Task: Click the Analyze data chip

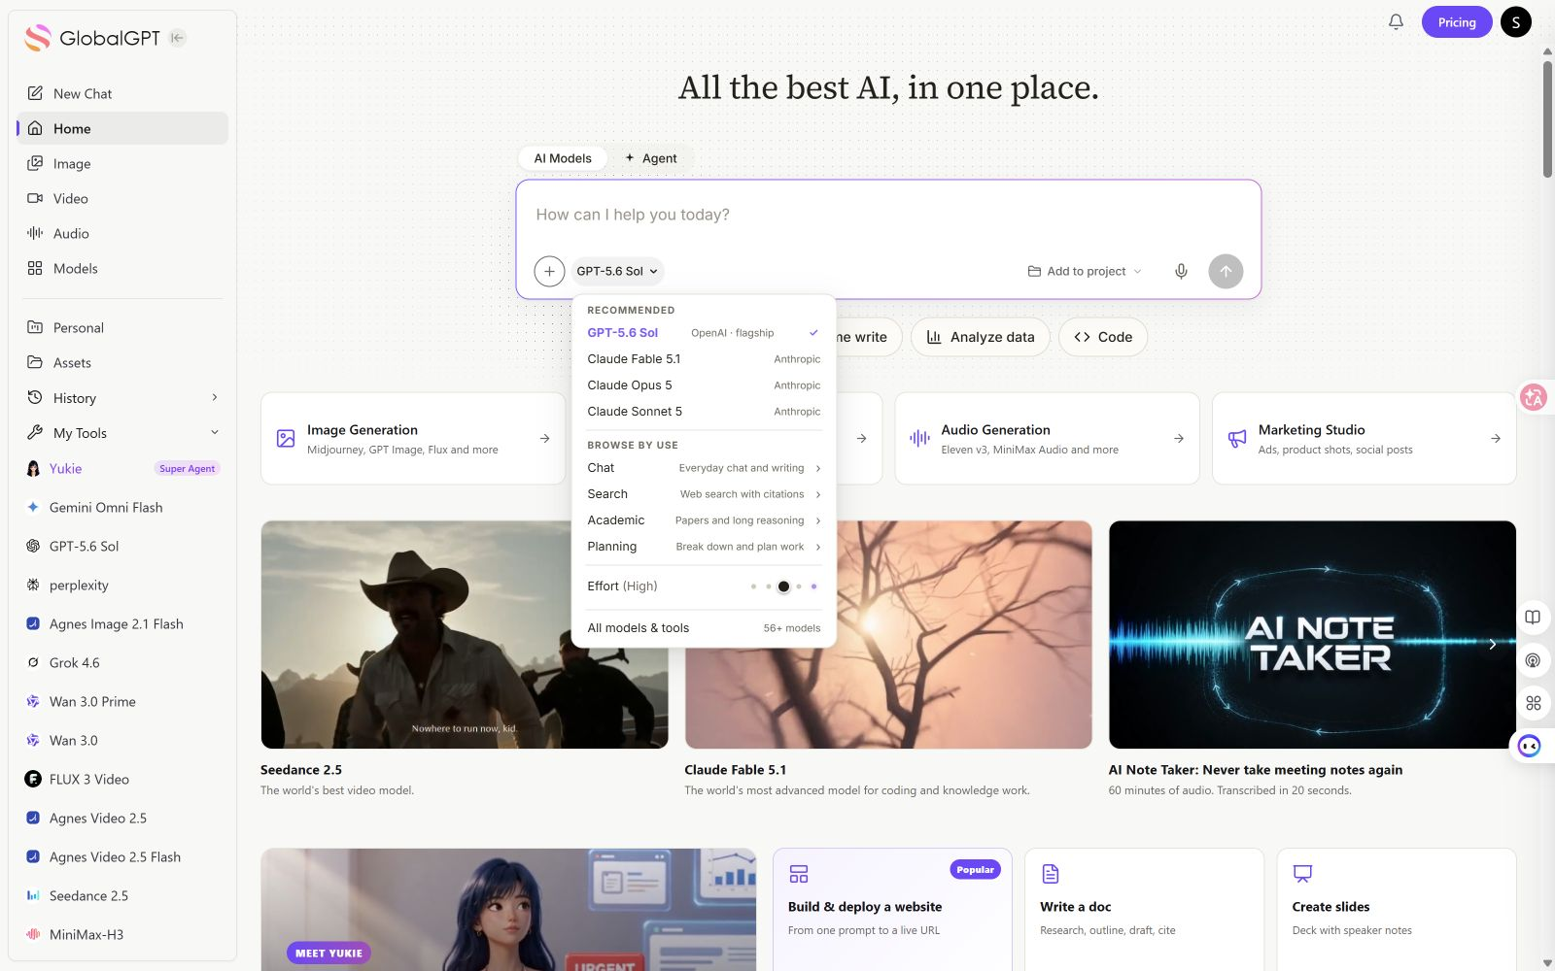Action: (x=980, y=337)
